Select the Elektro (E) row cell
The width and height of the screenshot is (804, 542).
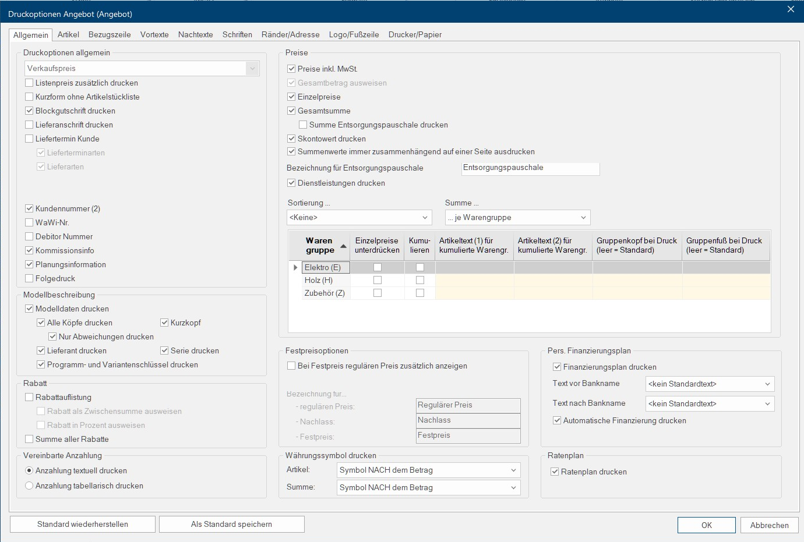tap(326, 268)
